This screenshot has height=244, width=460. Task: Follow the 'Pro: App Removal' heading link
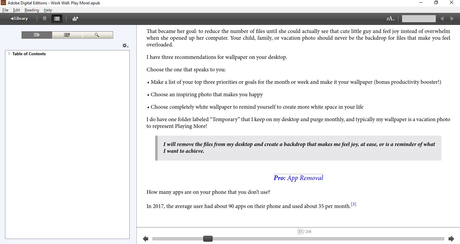click(298, 178)
